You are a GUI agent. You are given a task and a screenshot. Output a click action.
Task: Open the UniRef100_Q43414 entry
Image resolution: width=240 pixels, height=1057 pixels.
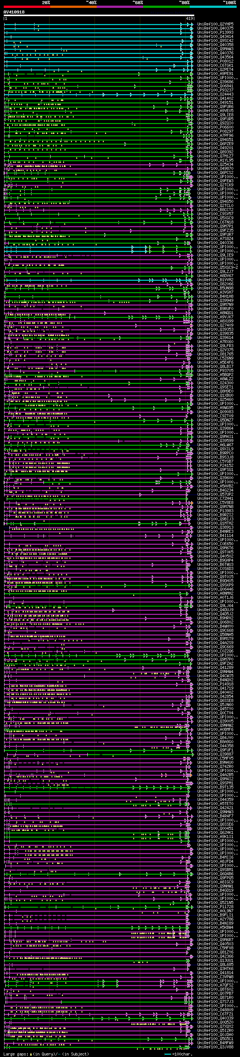[x=215, y=36]
